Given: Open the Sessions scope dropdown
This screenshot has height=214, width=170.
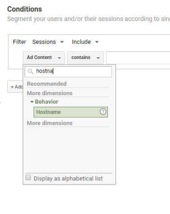Looking at the screenshot, I should [48, 42].
